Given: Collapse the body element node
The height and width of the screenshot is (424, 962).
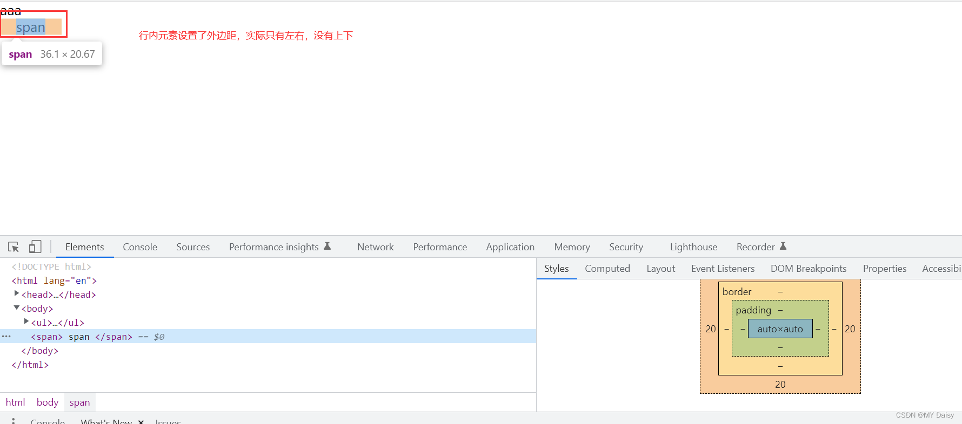Looking at the screenshot, I should click(x=16, y=307).
